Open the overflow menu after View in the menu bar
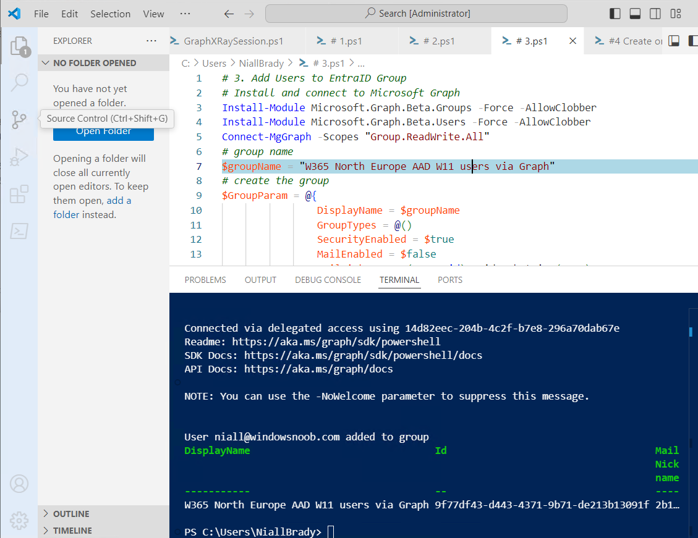698x538 pixels. click(185, 14)
